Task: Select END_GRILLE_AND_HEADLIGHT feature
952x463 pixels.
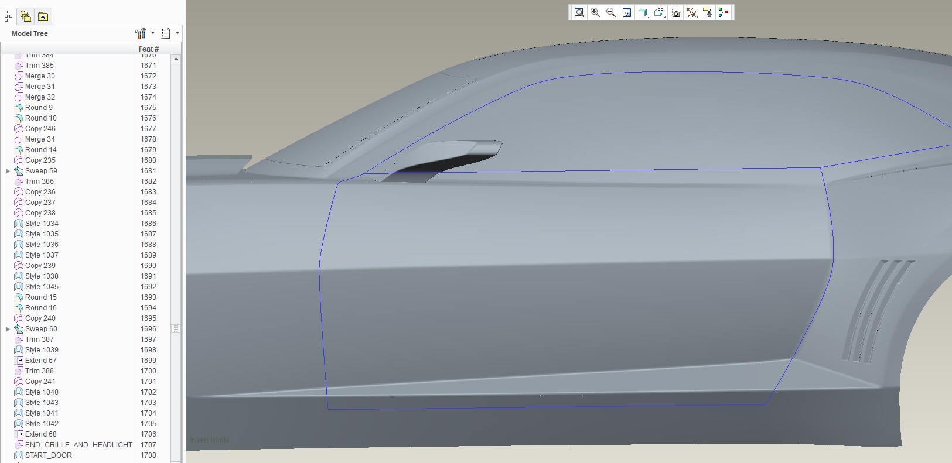Action: tap(79, 445)
